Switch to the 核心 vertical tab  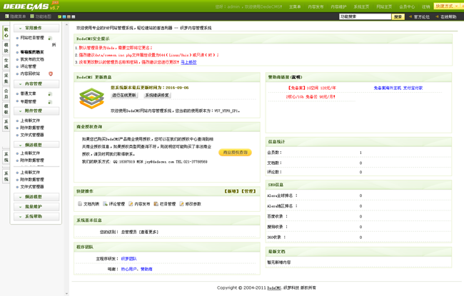point(6,33)
